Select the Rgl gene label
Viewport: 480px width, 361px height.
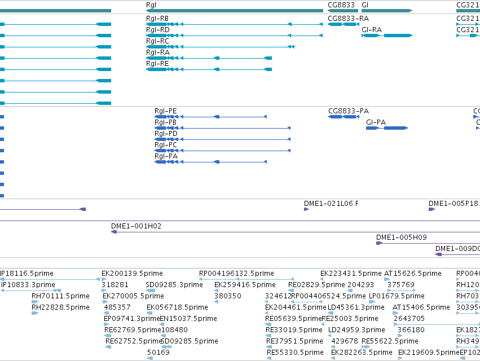point(151,5)
